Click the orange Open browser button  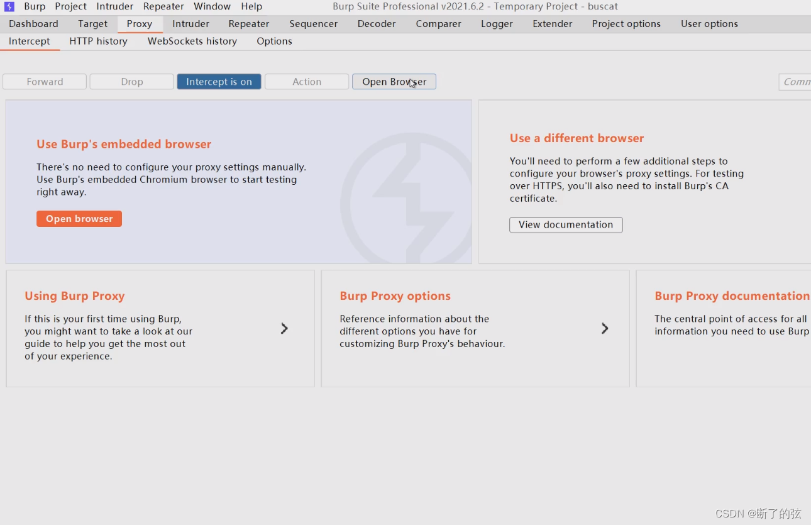[x=79, y=219]
